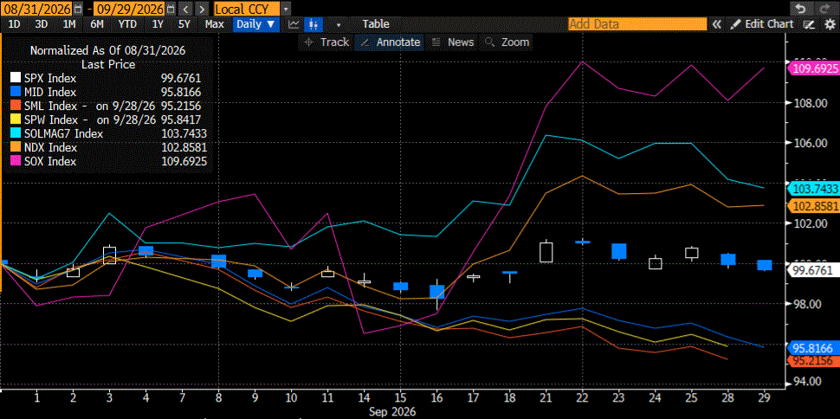Activate the Zoom tool

point(507,42)
